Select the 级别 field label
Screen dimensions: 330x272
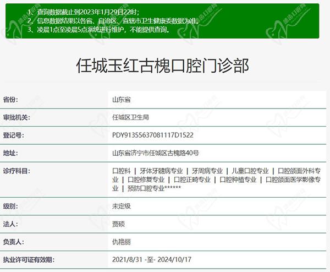click(x=11, y=206)
